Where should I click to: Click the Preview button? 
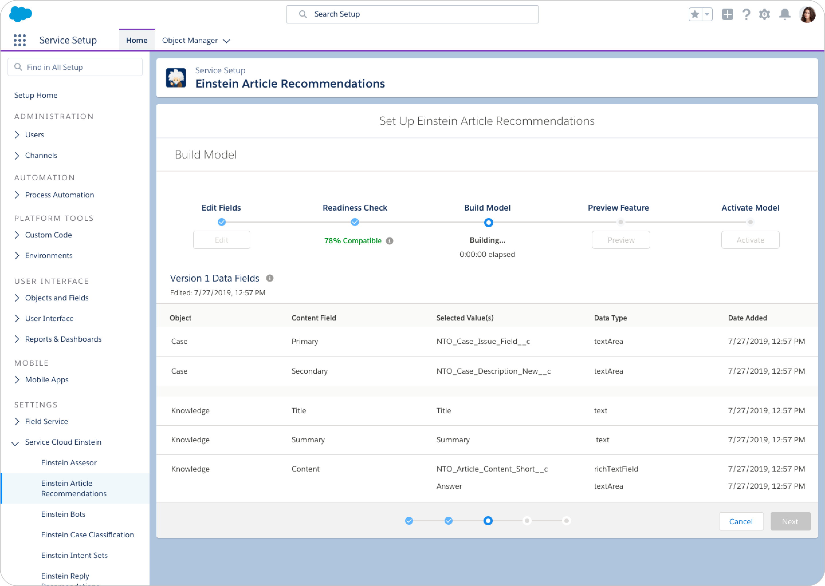click(x=621, y=240)
